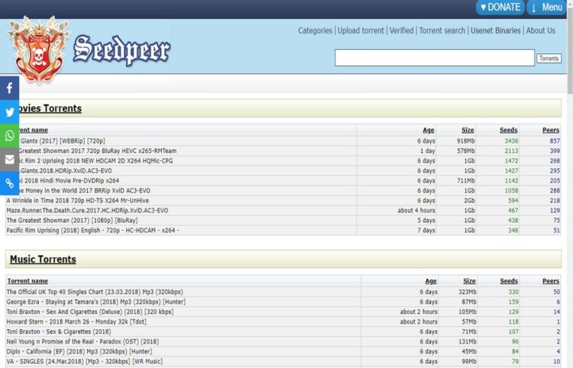This screenshot has height=368, width=573.
Task: Click the DONATE button
Action: [x=500, y=8]
